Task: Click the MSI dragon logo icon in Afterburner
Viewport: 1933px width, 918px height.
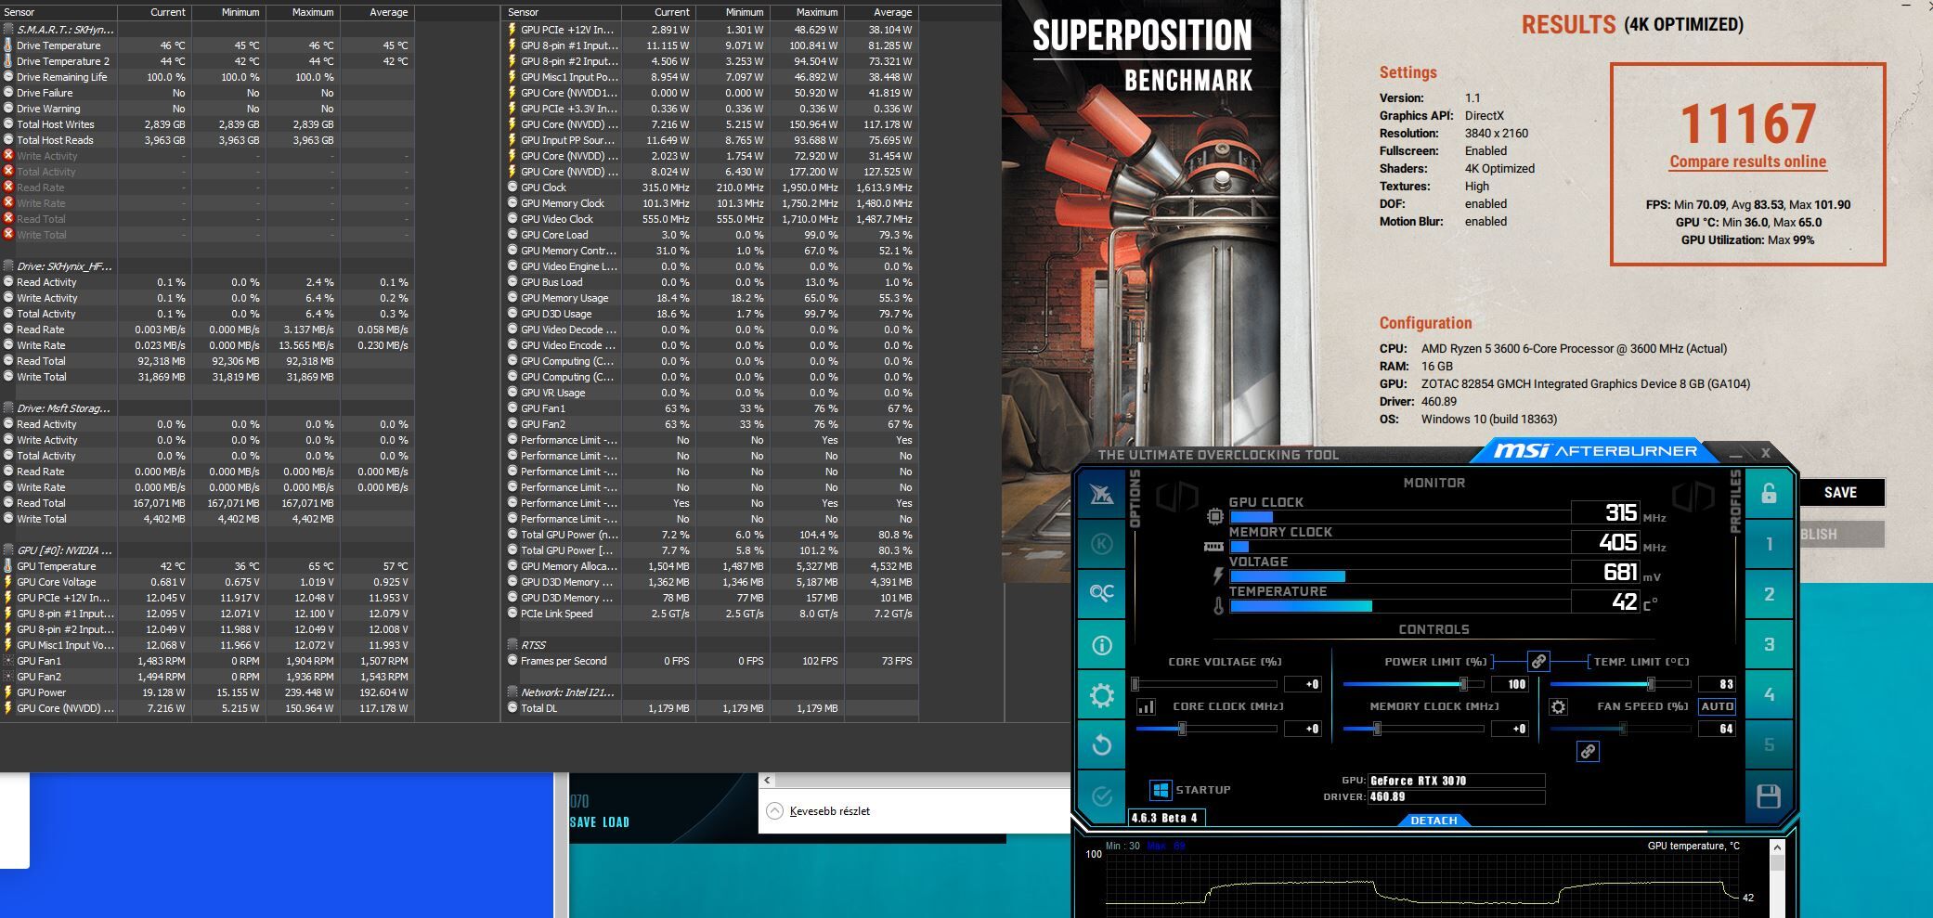Action: click(x=1102, y=494)
